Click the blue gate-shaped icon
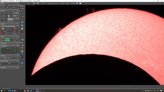The width and height of the screenshot is (164, 92). pos(22,22)
